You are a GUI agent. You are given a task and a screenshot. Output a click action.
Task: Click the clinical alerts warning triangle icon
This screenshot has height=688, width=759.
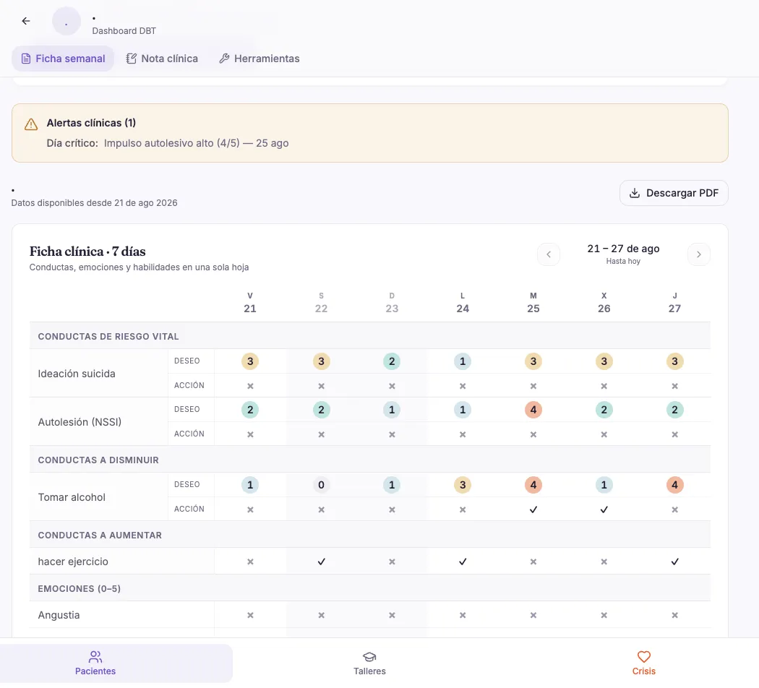[x=31, y=124]
